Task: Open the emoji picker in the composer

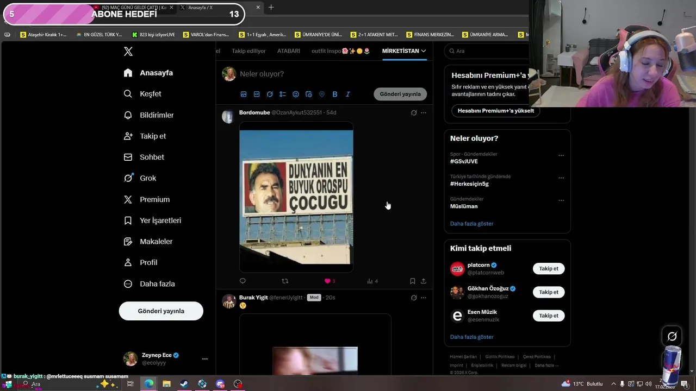Action: tap(296, 94)
